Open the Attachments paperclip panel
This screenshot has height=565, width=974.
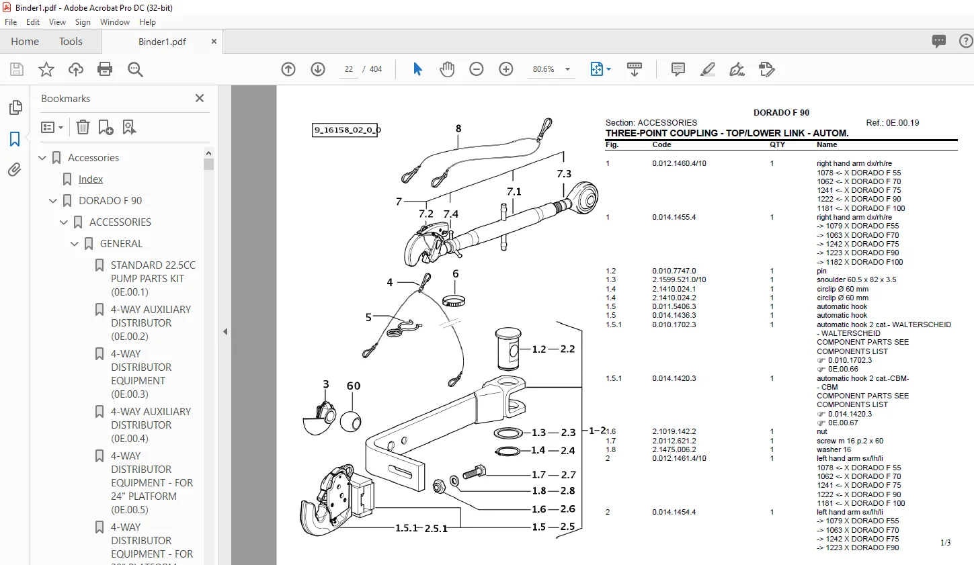[x=15, y=170]
